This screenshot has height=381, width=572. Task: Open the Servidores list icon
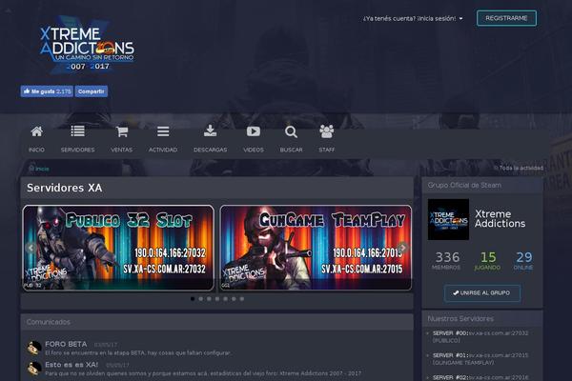(78, 130)
